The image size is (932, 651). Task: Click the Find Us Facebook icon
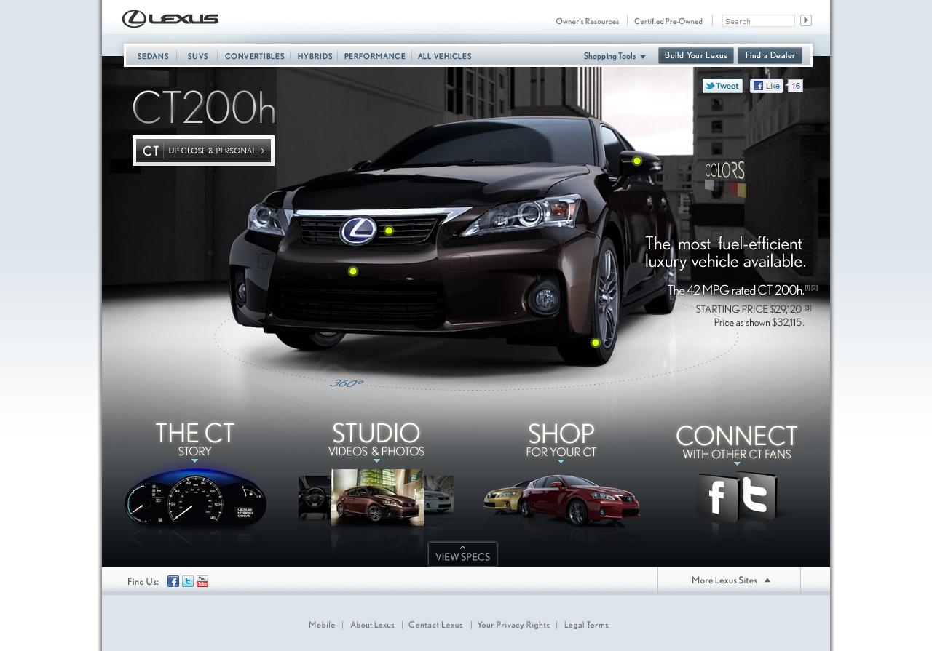coord(173,581)
